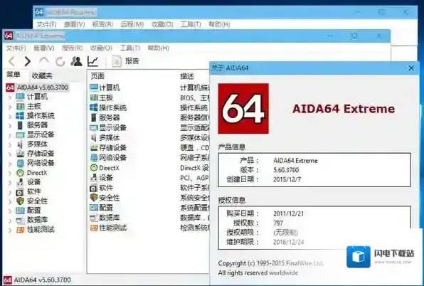Image resolution: width=424 pixels, height=286 pixels.
Task: Switch to the 收藏夹 tab
Action: click(x=42, y=75)
